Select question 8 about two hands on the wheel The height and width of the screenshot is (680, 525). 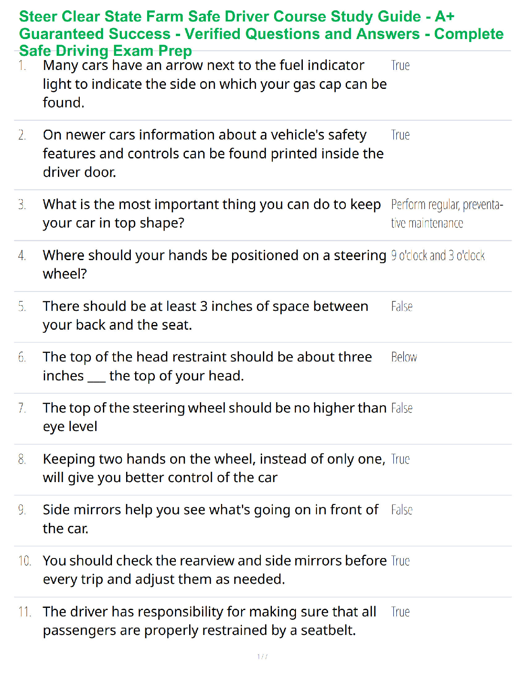click(214, 467)
